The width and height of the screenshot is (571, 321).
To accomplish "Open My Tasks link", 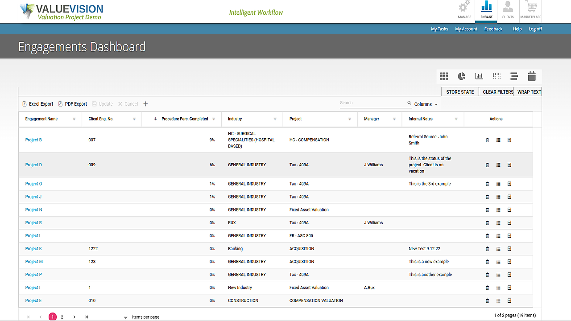I will tap(439, 29).
